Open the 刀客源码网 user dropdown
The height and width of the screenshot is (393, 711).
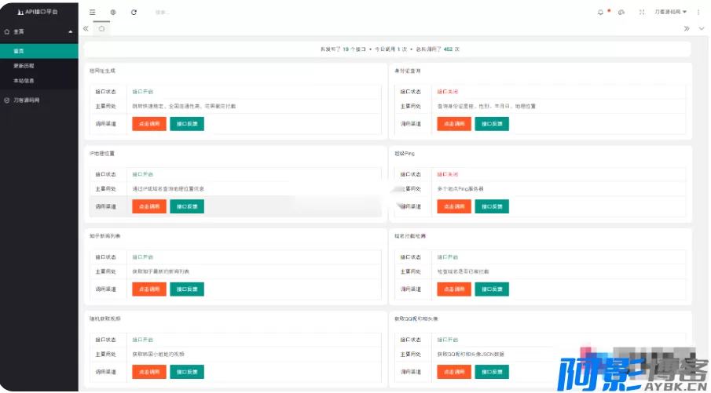(x=671, y=12)
